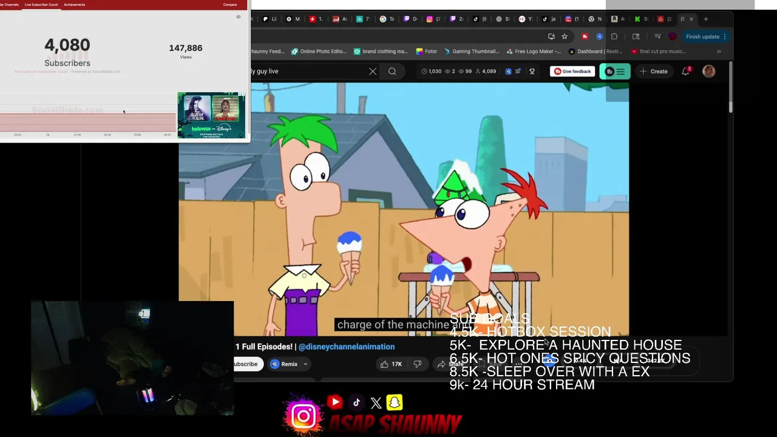
Task: Click the X logo in stream overlay
Action: tap(376, 403)
